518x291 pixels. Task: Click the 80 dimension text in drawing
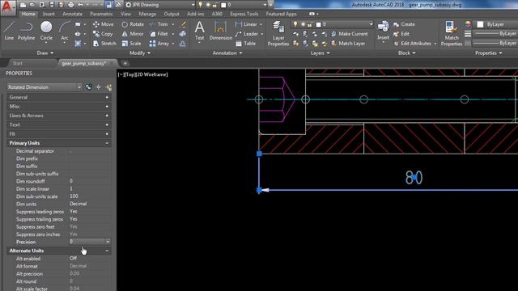click(x=414, y=178)
